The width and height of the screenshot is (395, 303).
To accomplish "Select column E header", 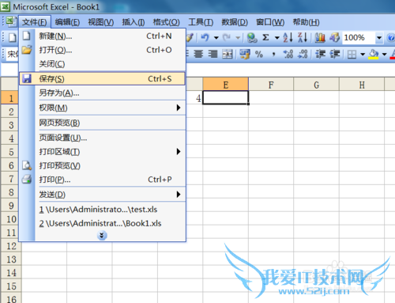I will click(226, 85).
